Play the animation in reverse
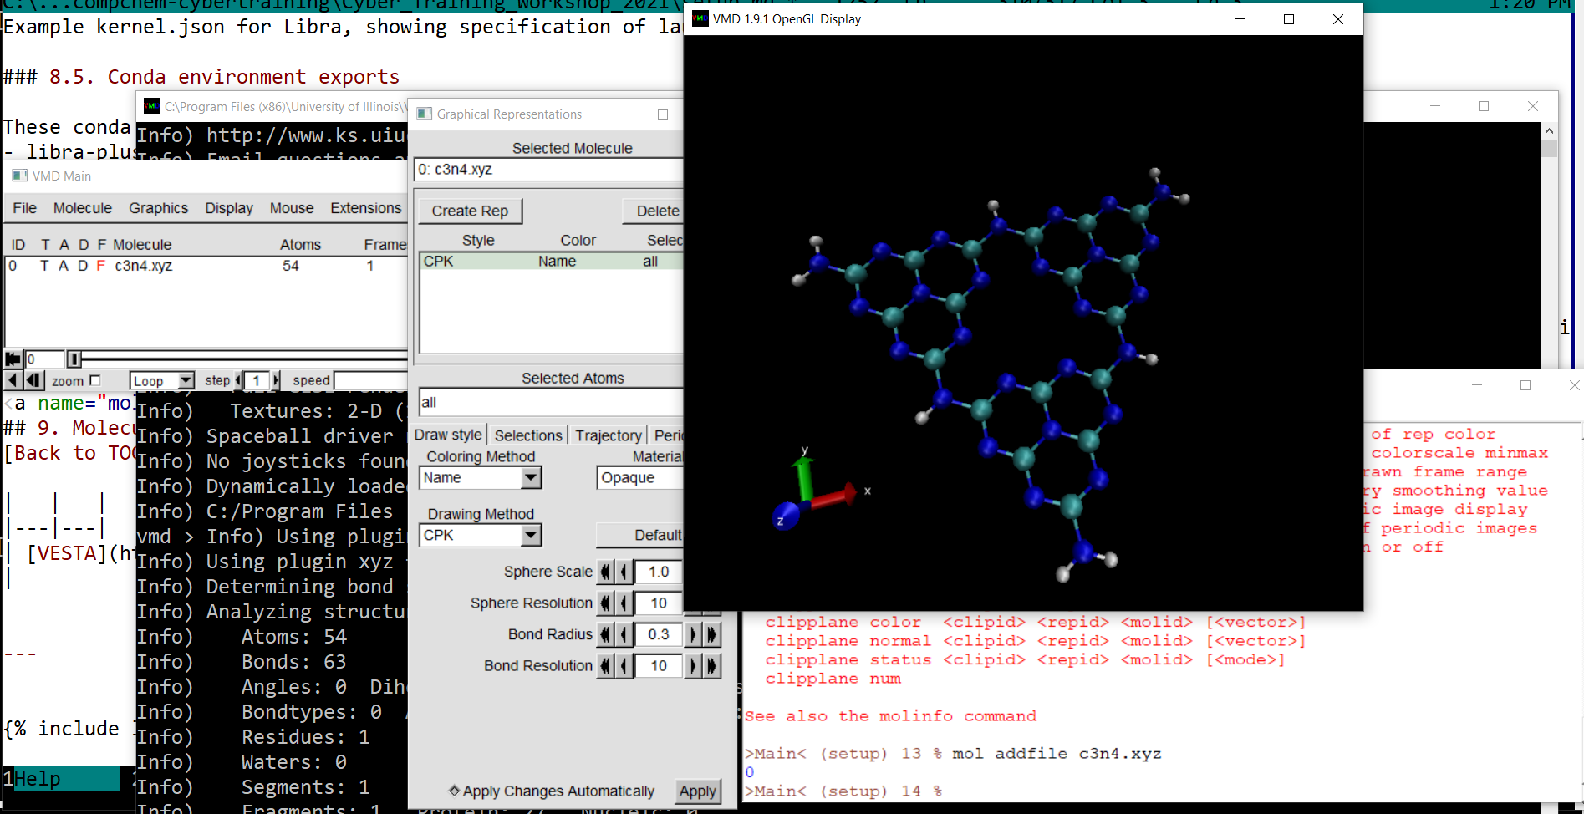The height and width of the screenshot is (814, 1584). 13,380
